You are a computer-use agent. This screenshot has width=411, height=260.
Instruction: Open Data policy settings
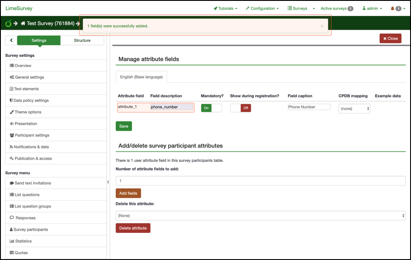tap(56, 100)
